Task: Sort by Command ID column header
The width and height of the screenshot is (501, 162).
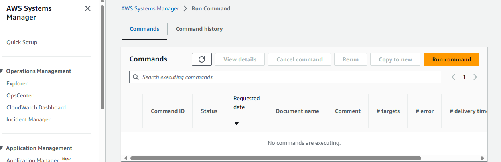Action: [168, 111]
